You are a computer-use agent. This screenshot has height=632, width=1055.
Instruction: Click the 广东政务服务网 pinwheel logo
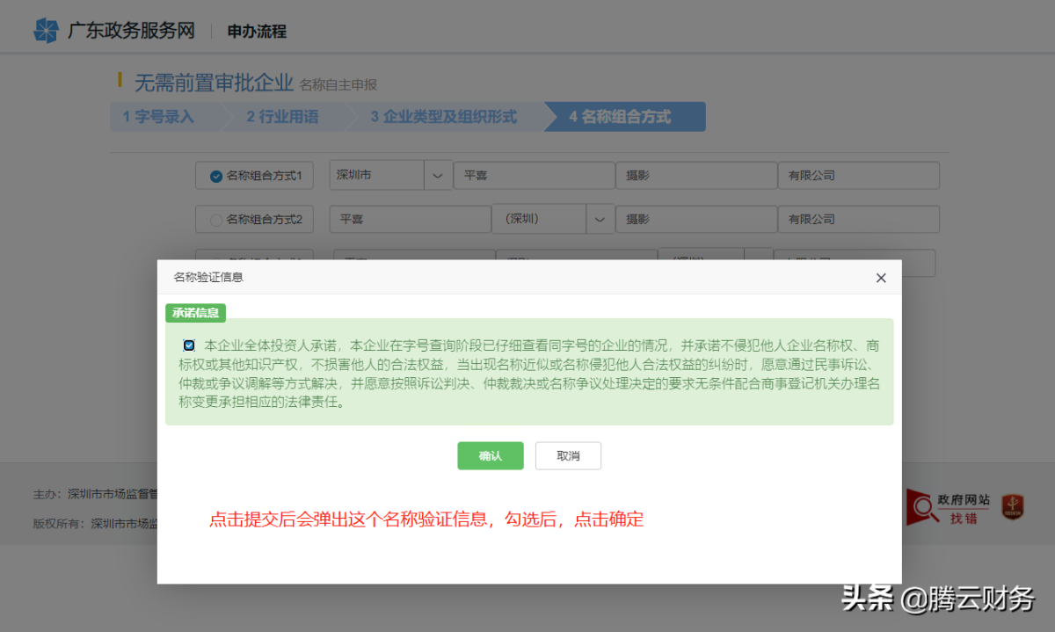(46, 31)
